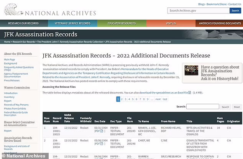Open Educator Resources menu

pyautogui.click(x=122, y=23)
